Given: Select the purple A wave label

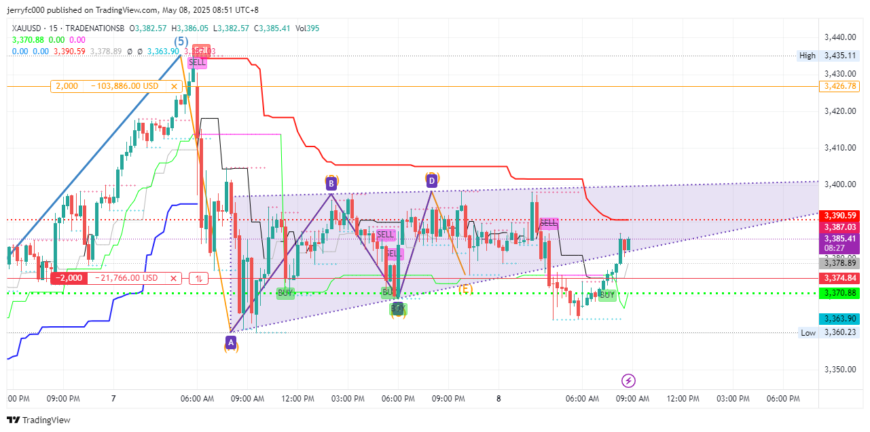Looking at the screenshot, I should [231, 341].
